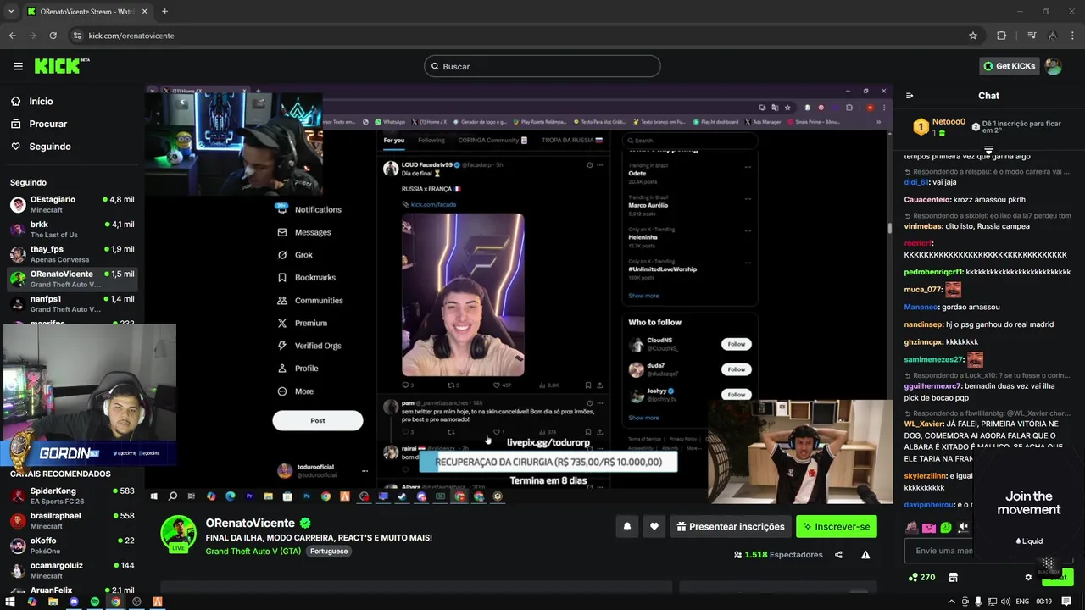Image resolution: width=1085 pixels, height=610 pixels.
Task: Click the Inscrever-se subscribe button
Action: [x=837, y=526]
